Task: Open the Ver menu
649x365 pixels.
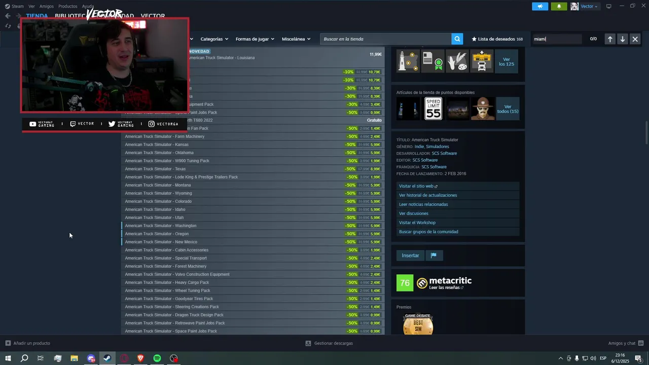Action: coord(31,6)
